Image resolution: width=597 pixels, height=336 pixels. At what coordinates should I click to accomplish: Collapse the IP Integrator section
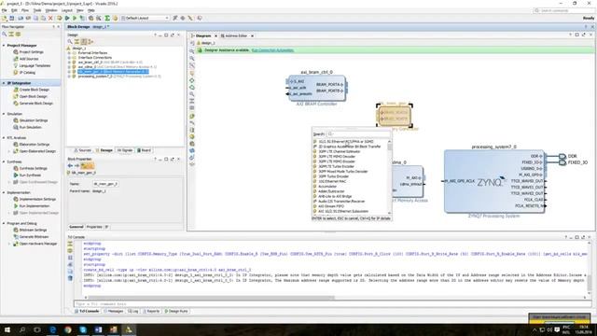[x=4, y=83]
